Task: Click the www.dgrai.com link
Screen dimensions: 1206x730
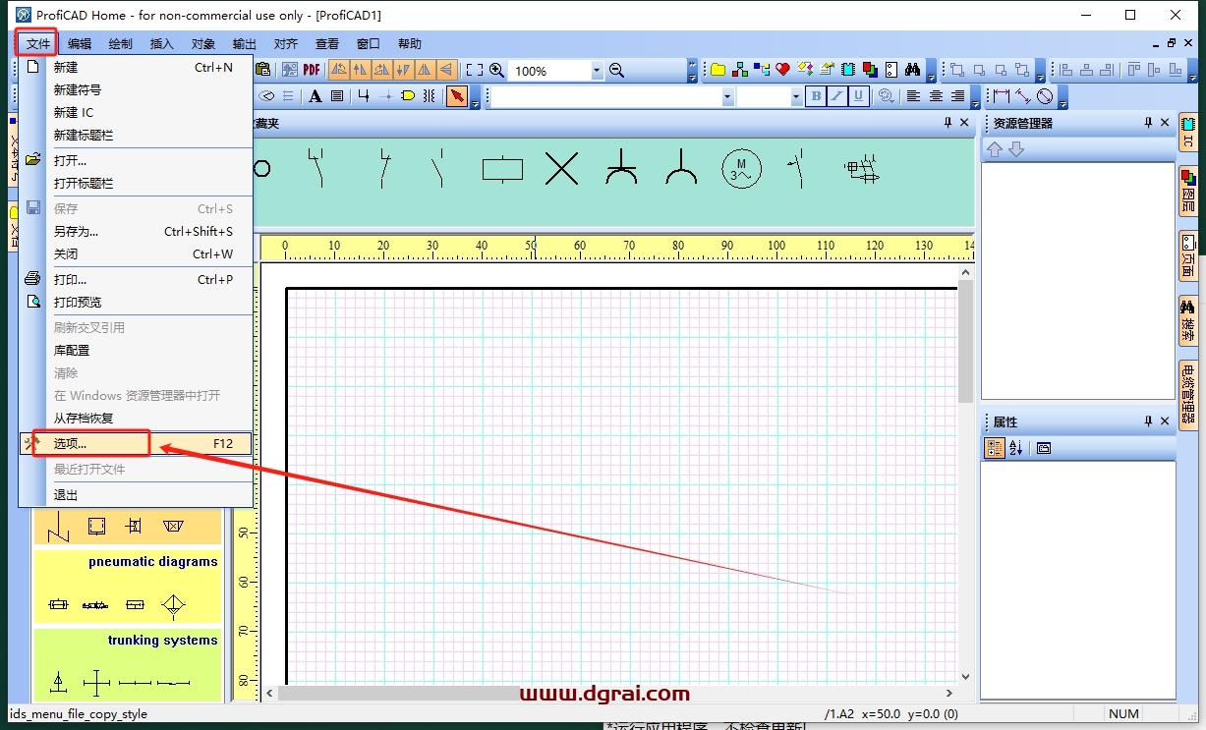Action: click(603, 693)
